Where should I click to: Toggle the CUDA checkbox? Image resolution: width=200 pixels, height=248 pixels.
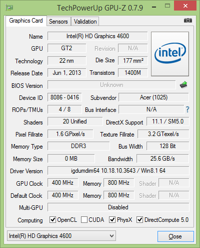[84, 220]
